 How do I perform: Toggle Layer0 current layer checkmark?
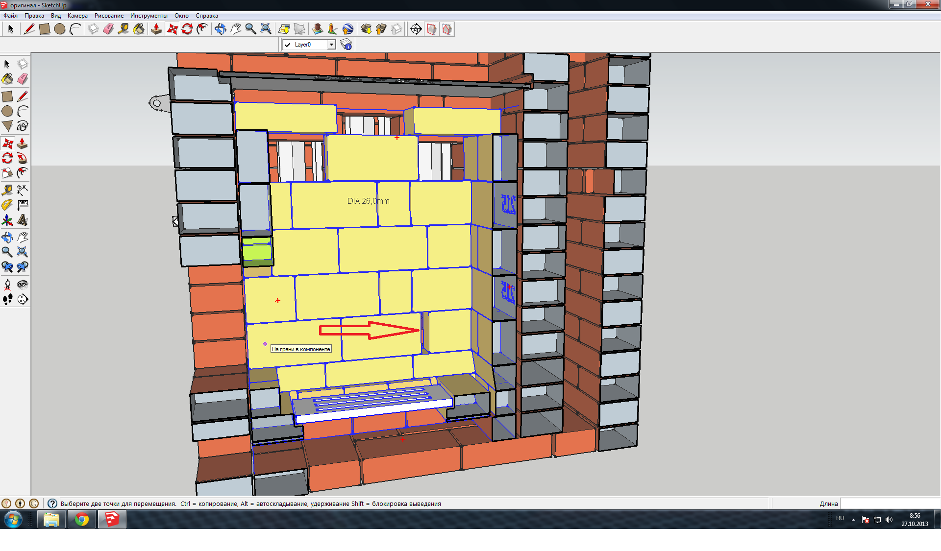click(x=288, y=45)
